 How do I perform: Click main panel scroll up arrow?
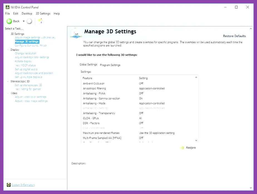(x=251, y=29)
